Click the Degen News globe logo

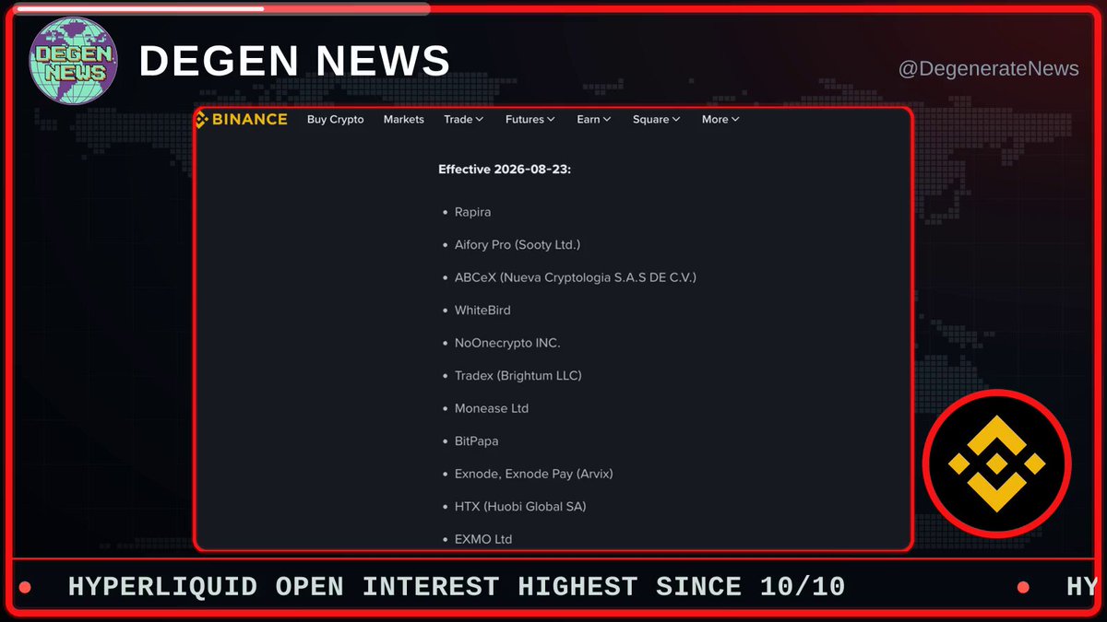pyautogui.click(x=74, y=60)
